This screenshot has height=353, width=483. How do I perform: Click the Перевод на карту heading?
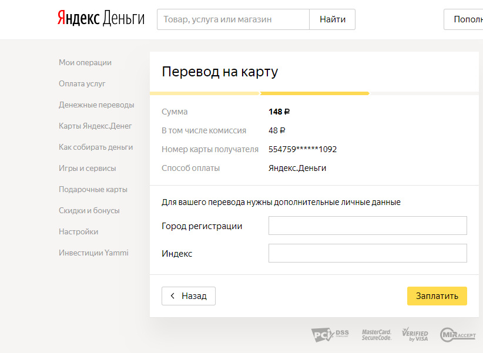point(220,72)
